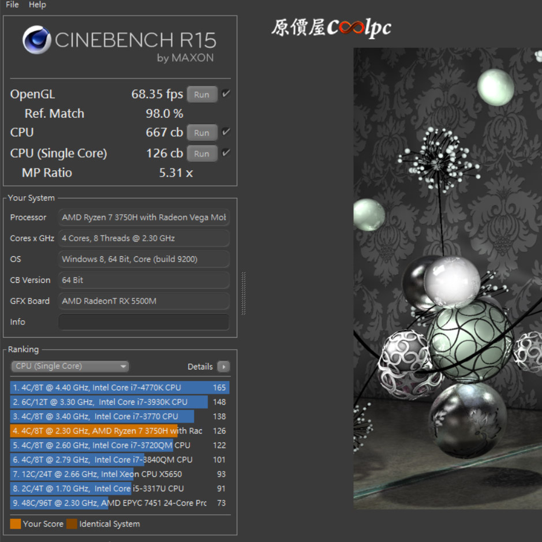Select ranking entry Intel Core i7-3840QM
This screenshot has height=542, width=542.
pyautogui.click(x=119, y=459)
